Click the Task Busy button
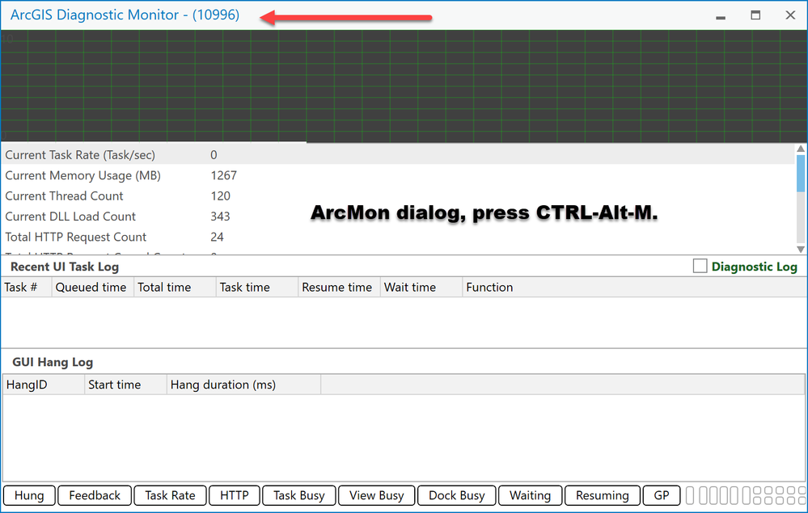The height and width of the screenshot is (513, 808). [x=299, y=495]
